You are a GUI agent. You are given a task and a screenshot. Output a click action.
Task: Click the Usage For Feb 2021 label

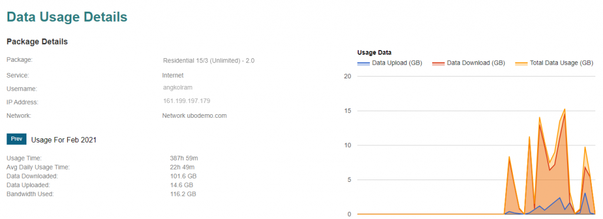pos(64,140)
